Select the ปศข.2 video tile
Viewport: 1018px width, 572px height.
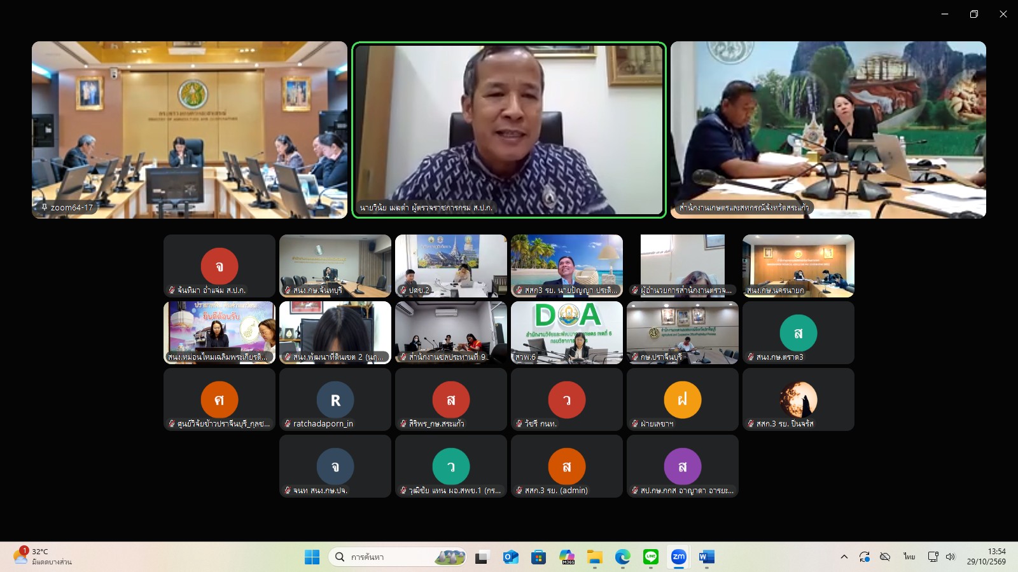(x=451, y=266)
